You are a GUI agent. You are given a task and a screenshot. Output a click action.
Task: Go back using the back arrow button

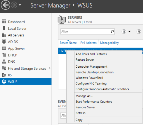(x=5, y=5)
